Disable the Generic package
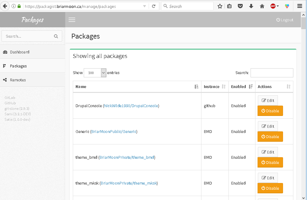 [270, 137]
